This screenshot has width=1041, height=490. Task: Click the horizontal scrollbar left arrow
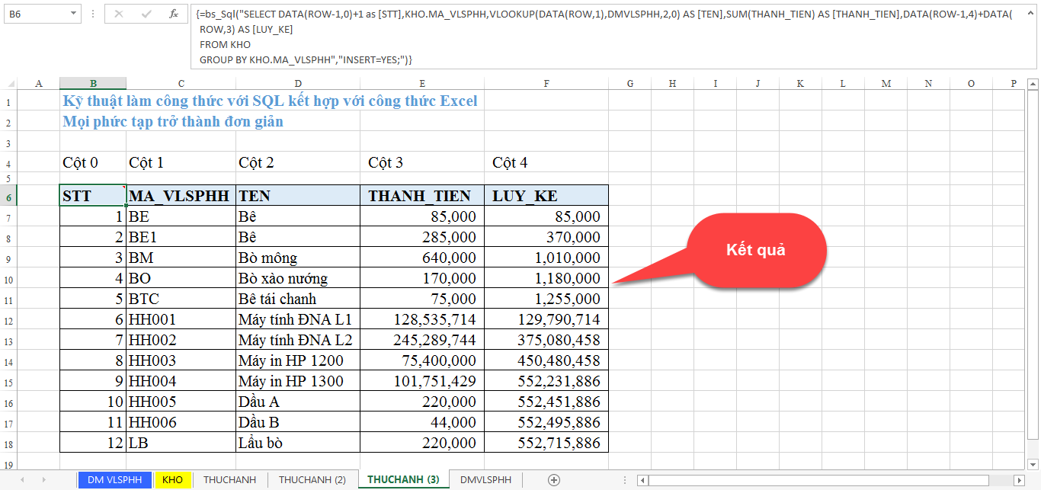pyautogui.click(x=643, y=479)
